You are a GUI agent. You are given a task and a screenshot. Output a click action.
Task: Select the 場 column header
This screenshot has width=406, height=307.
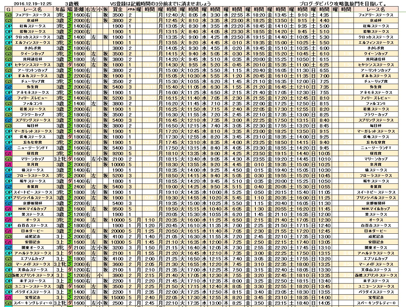click(x=69, y=9)
